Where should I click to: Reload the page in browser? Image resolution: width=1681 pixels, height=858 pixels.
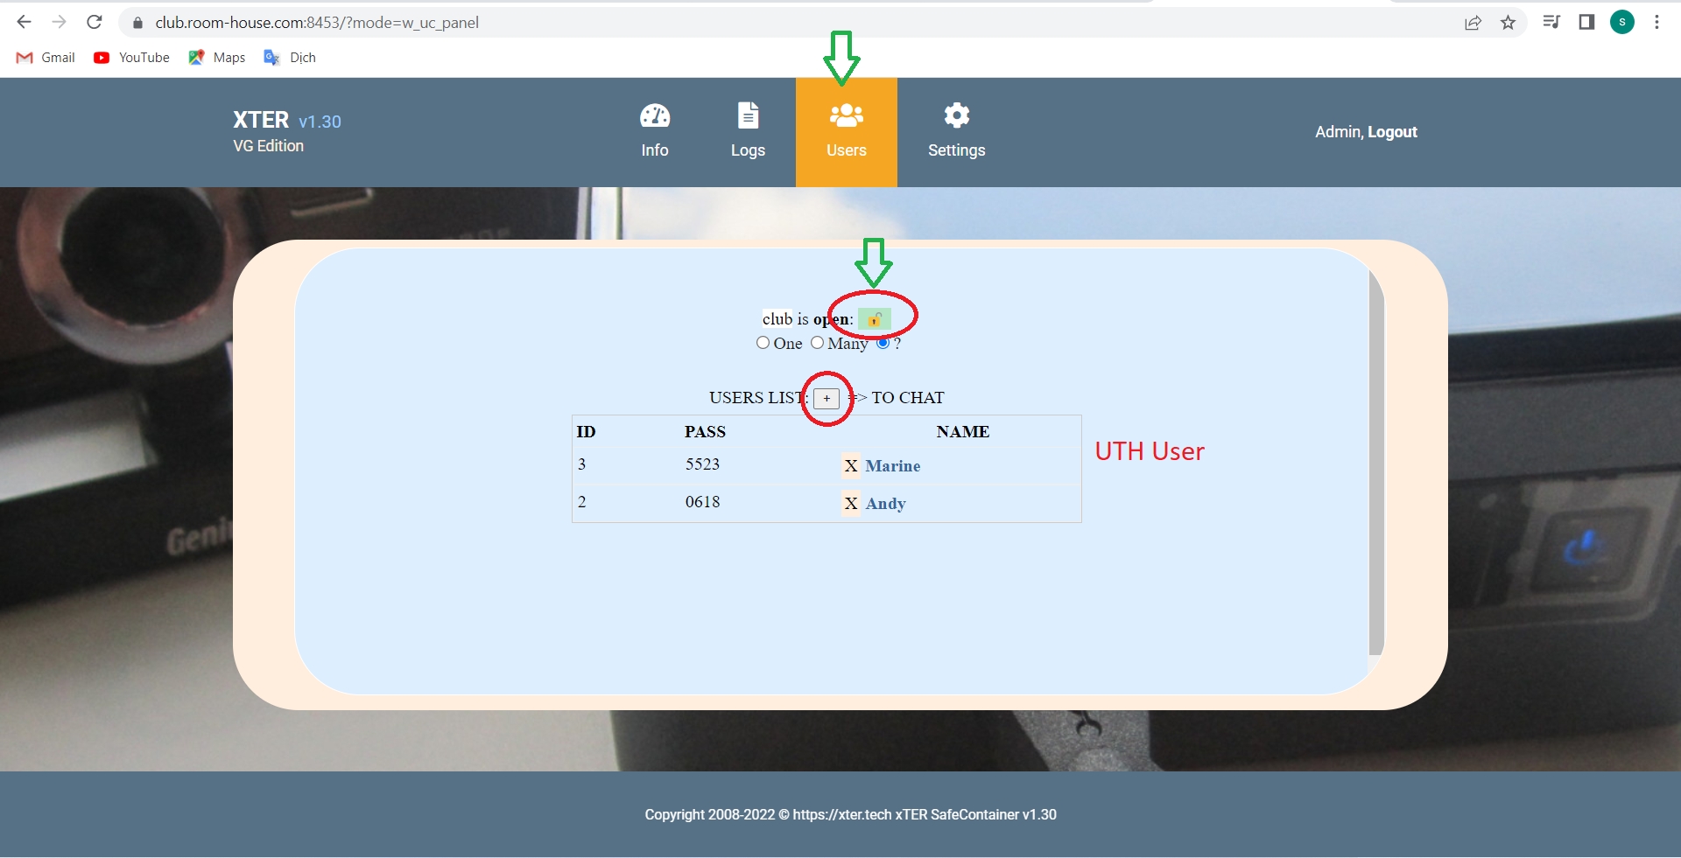click(x=95, y=23)
